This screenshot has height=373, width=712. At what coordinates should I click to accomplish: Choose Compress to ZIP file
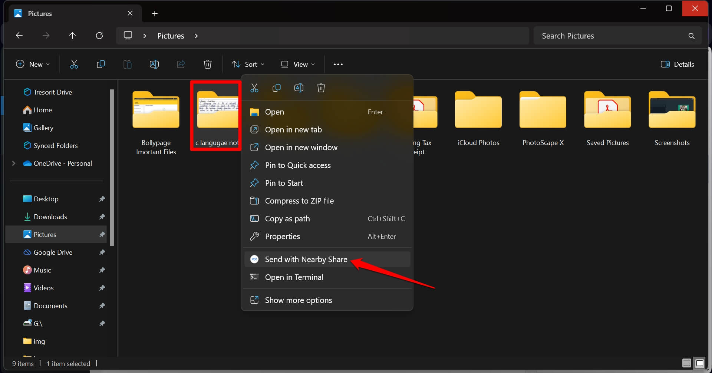299,201
